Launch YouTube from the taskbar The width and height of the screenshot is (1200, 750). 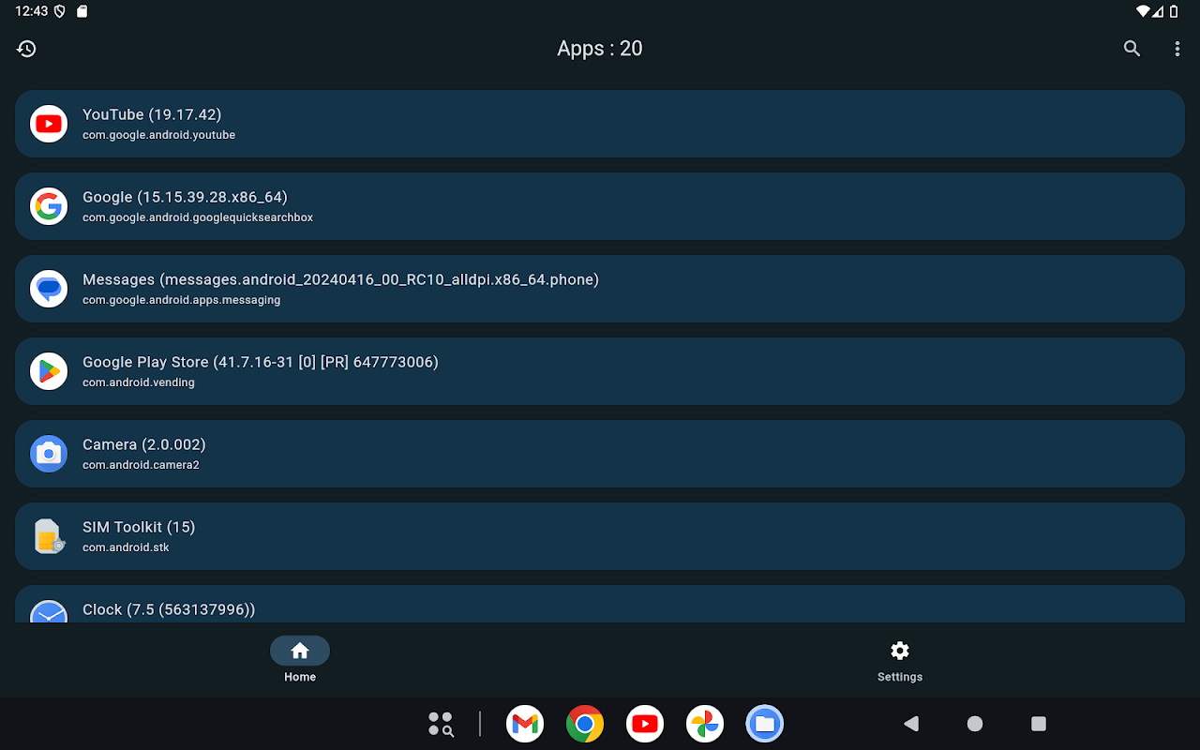point(645,724)
